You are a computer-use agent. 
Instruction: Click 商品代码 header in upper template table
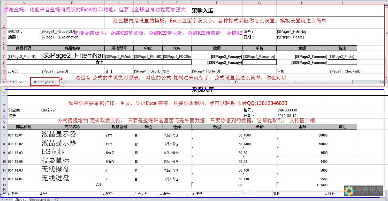(24, 48)
